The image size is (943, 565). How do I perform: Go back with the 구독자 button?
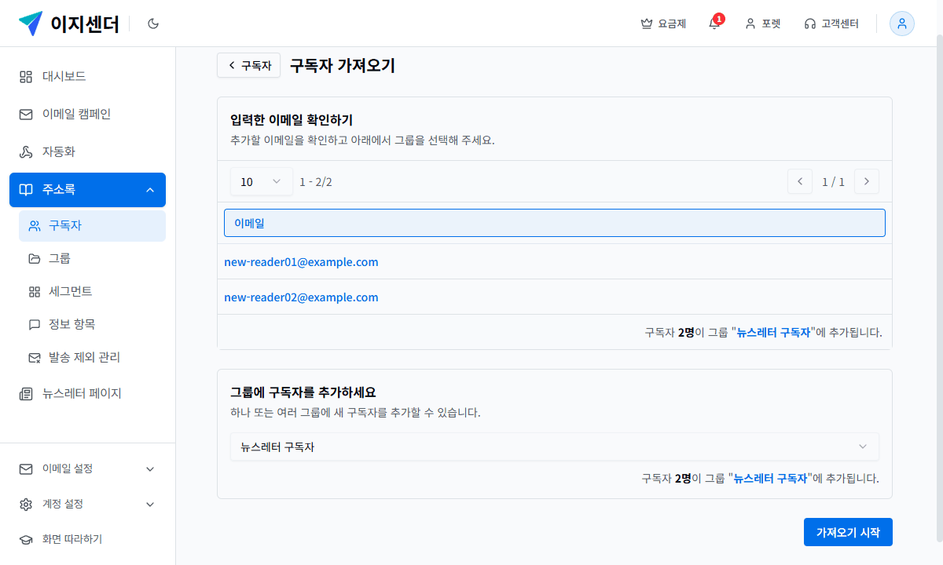coord(248,65)
